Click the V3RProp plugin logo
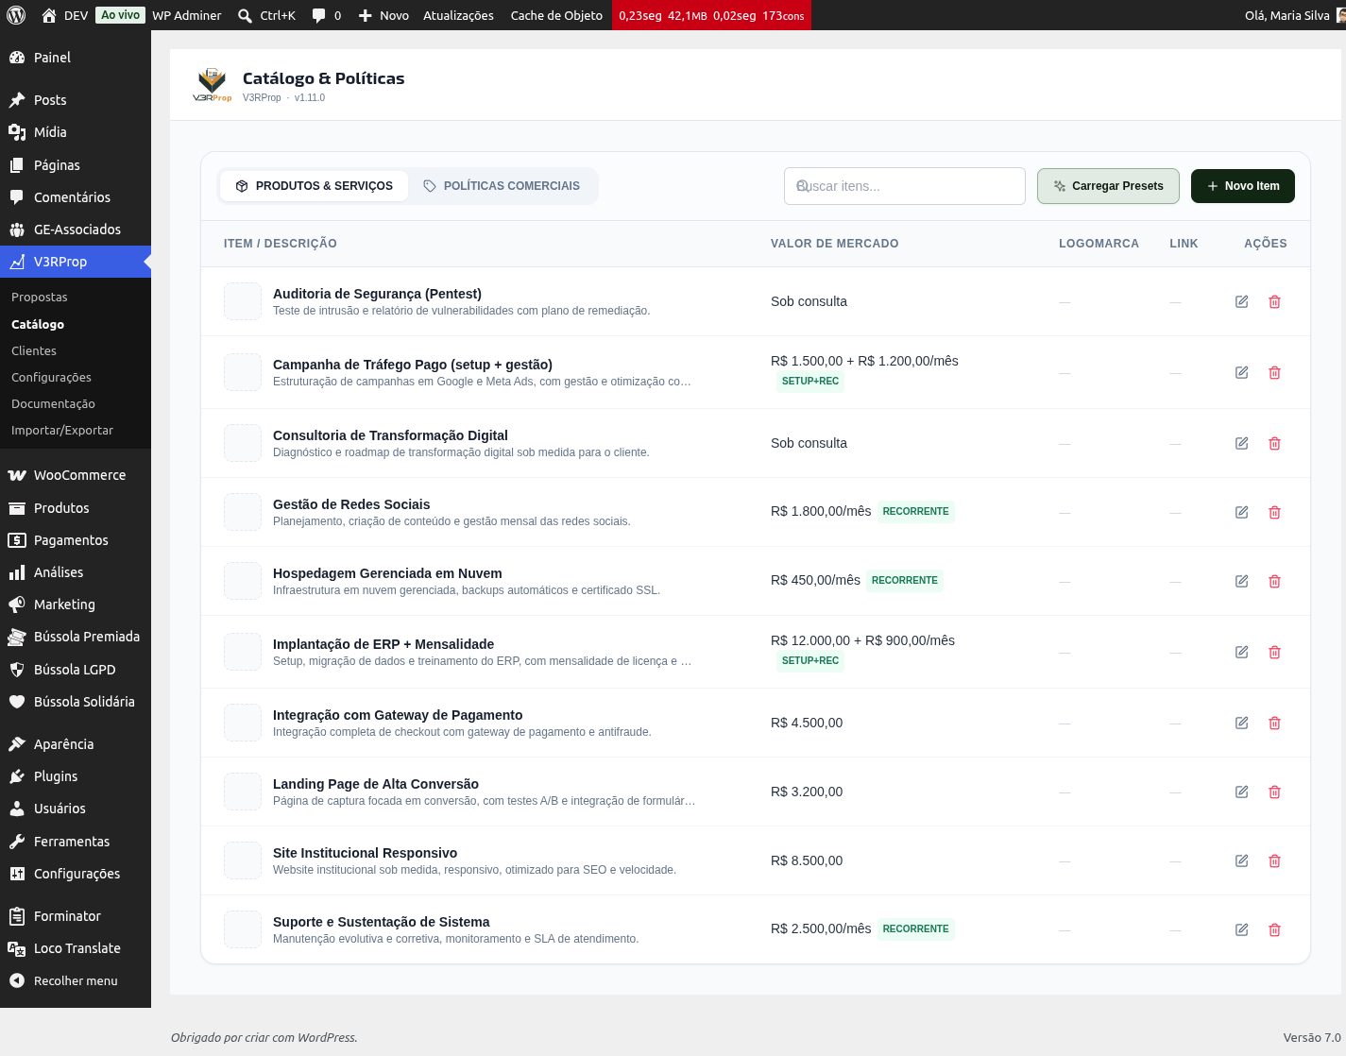1346x1056 pixels. [212, 84]
